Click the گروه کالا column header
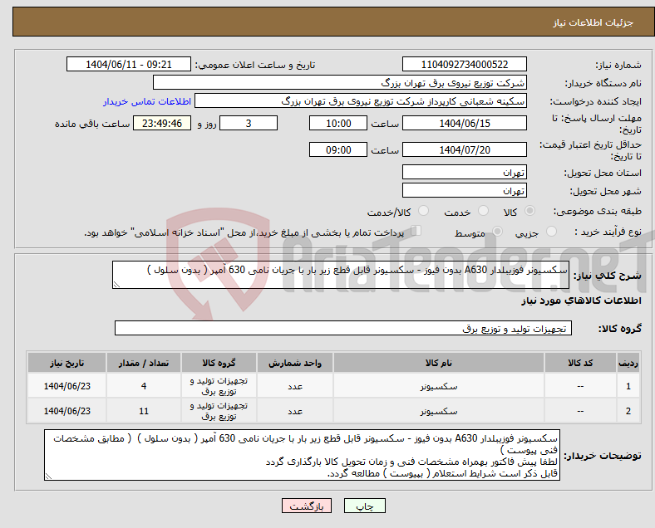This screenshot has height=528, width=655. (219, 363)
